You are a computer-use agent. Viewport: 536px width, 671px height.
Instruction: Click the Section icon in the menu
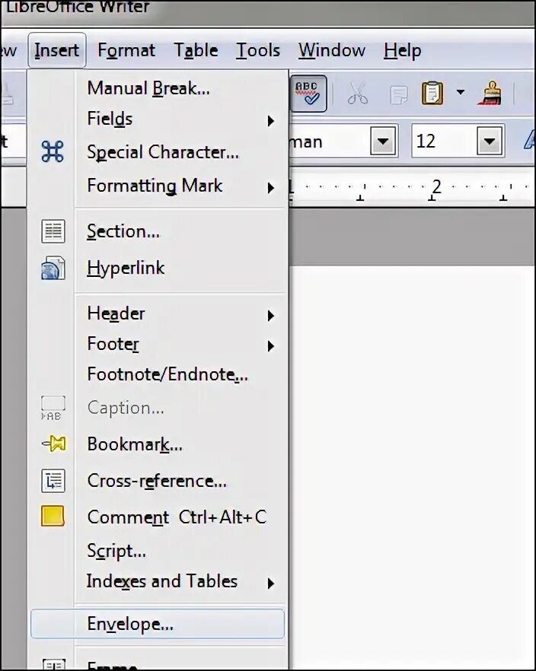pyautogui.click(x=53, y=231)
